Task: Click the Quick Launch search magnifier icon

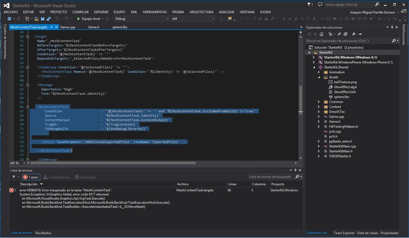Action: [377, 4]
